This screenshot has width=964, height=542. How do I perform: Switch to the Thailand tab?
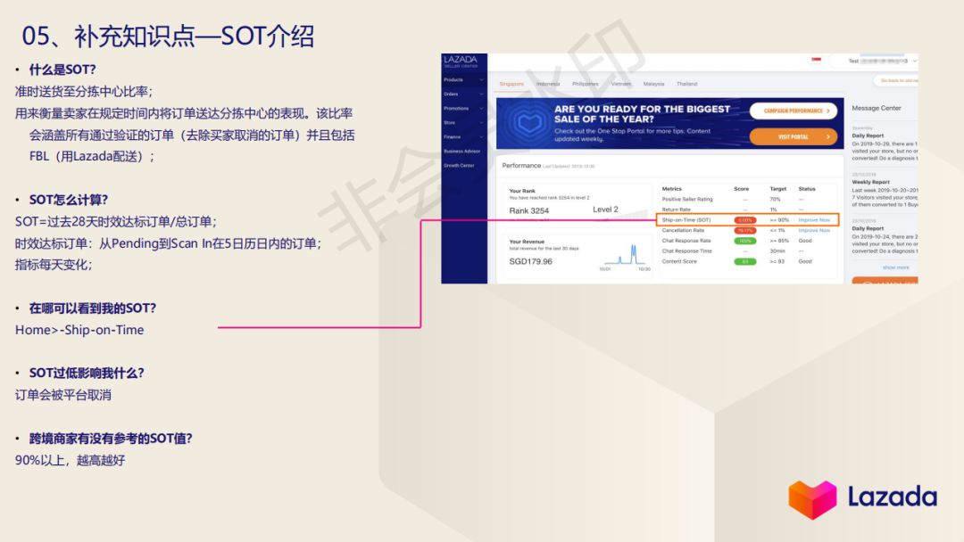tap(686, 84)
